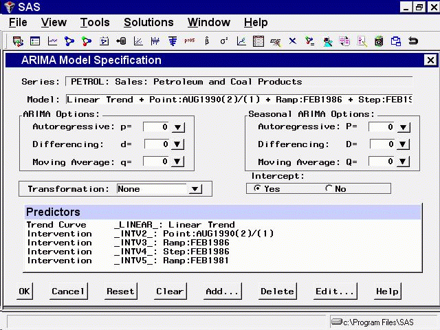Screen dimensions: 440x330
Task: Click the arrow-into-database toolbar icon
Action: coord(121,41)
